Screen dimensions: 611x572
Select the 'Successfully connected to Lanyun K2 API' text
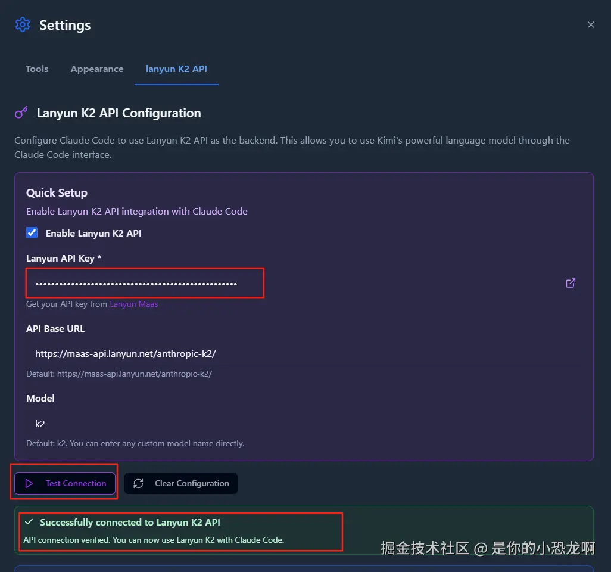tap(130, 522)
